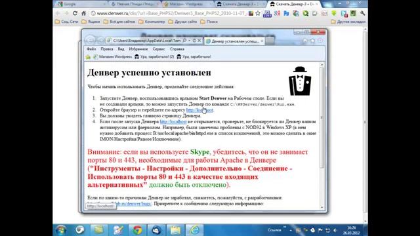Open the Соц. Сети bookmarks folder
Viewport: 420px width, 236px height.
pos(67,22)
